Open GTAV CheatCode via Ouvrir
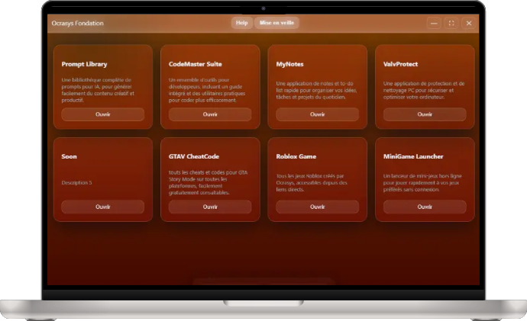The width and height of the screenshot is (527, 321). pos(210,207)
